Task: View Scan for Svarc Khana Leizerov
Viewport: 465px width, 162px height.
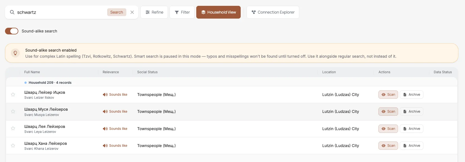Action: click(388, 146)
